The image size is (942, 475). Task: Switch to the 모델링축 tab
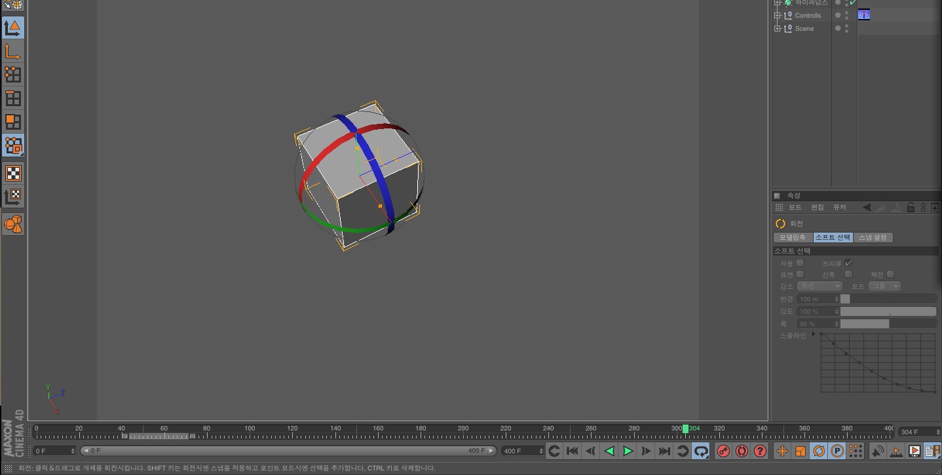point(793,238)
